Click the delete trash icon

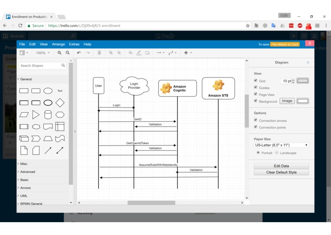99,53
